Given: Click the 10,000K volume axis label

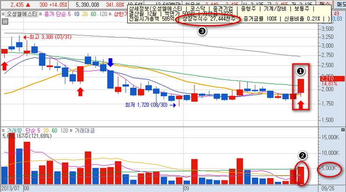Looking at the screenshot, I should click(330, 153).
